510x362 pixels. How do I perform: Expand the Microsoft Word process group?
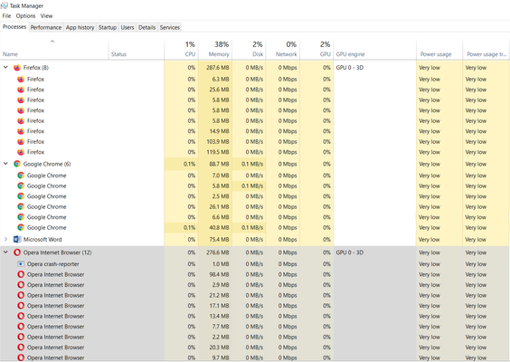(5, 239)
